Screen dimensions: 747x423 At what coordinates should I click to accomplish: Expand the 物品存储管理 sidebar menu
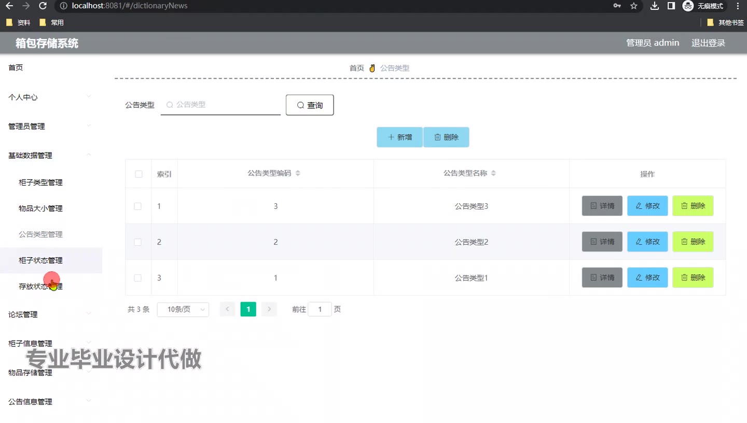click(51, 373)
